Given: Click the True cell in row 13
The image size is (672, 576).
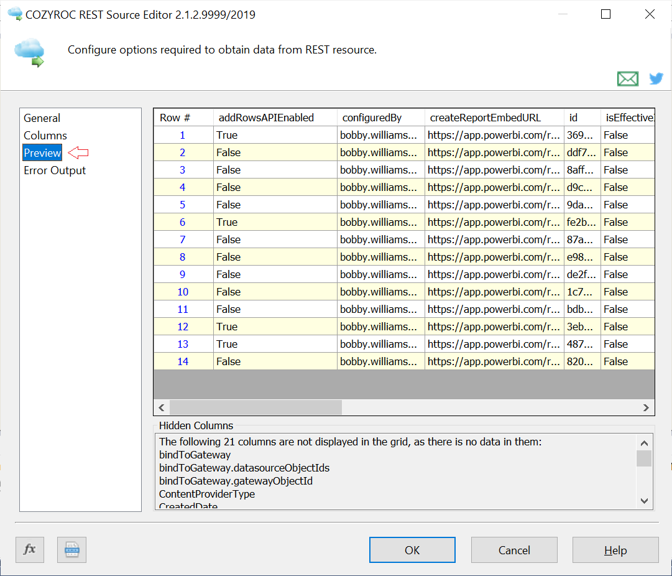Looking at the screenshot, I should tap(275, 344).
